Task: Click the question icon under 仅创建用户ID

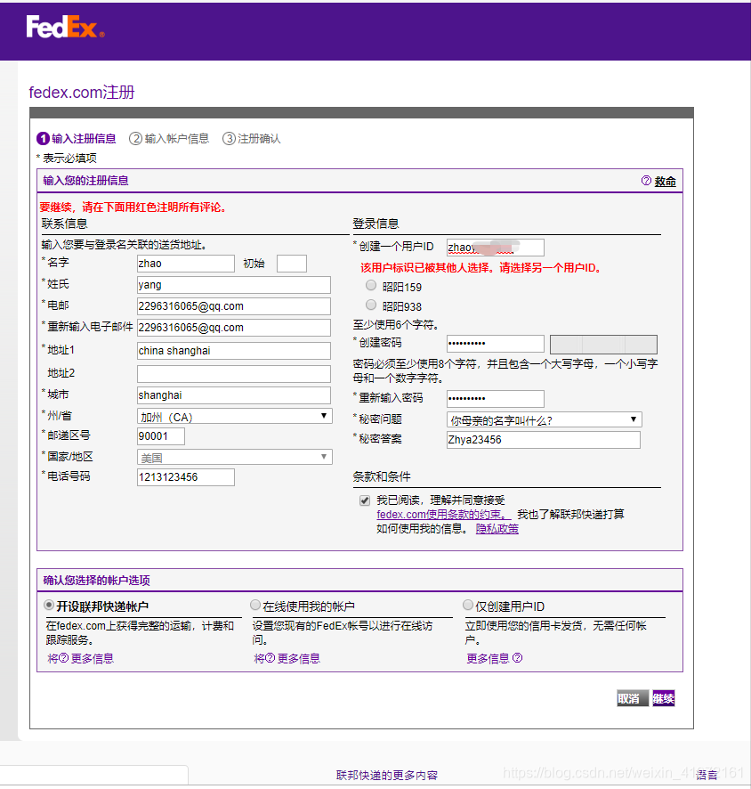Action: [517, 658]
